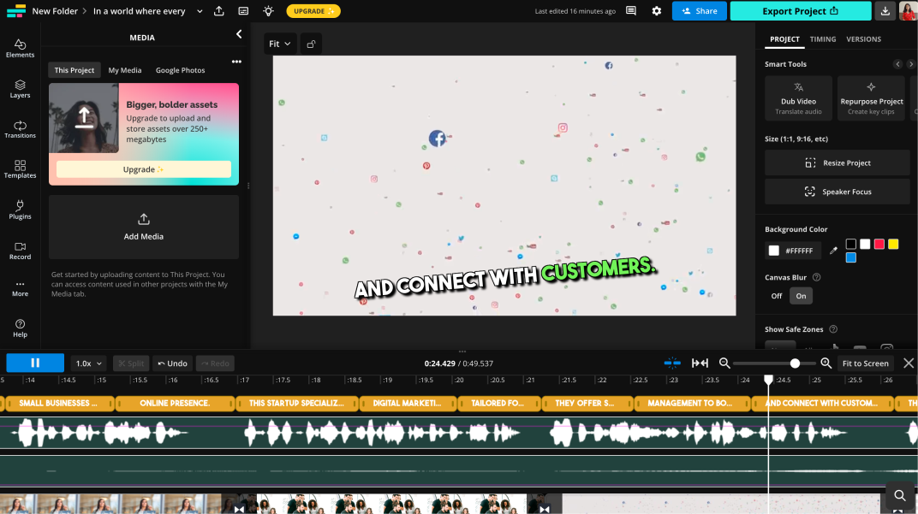Click Export Project button
Viewport: 918px width, 514px height.
coord(801,11)
